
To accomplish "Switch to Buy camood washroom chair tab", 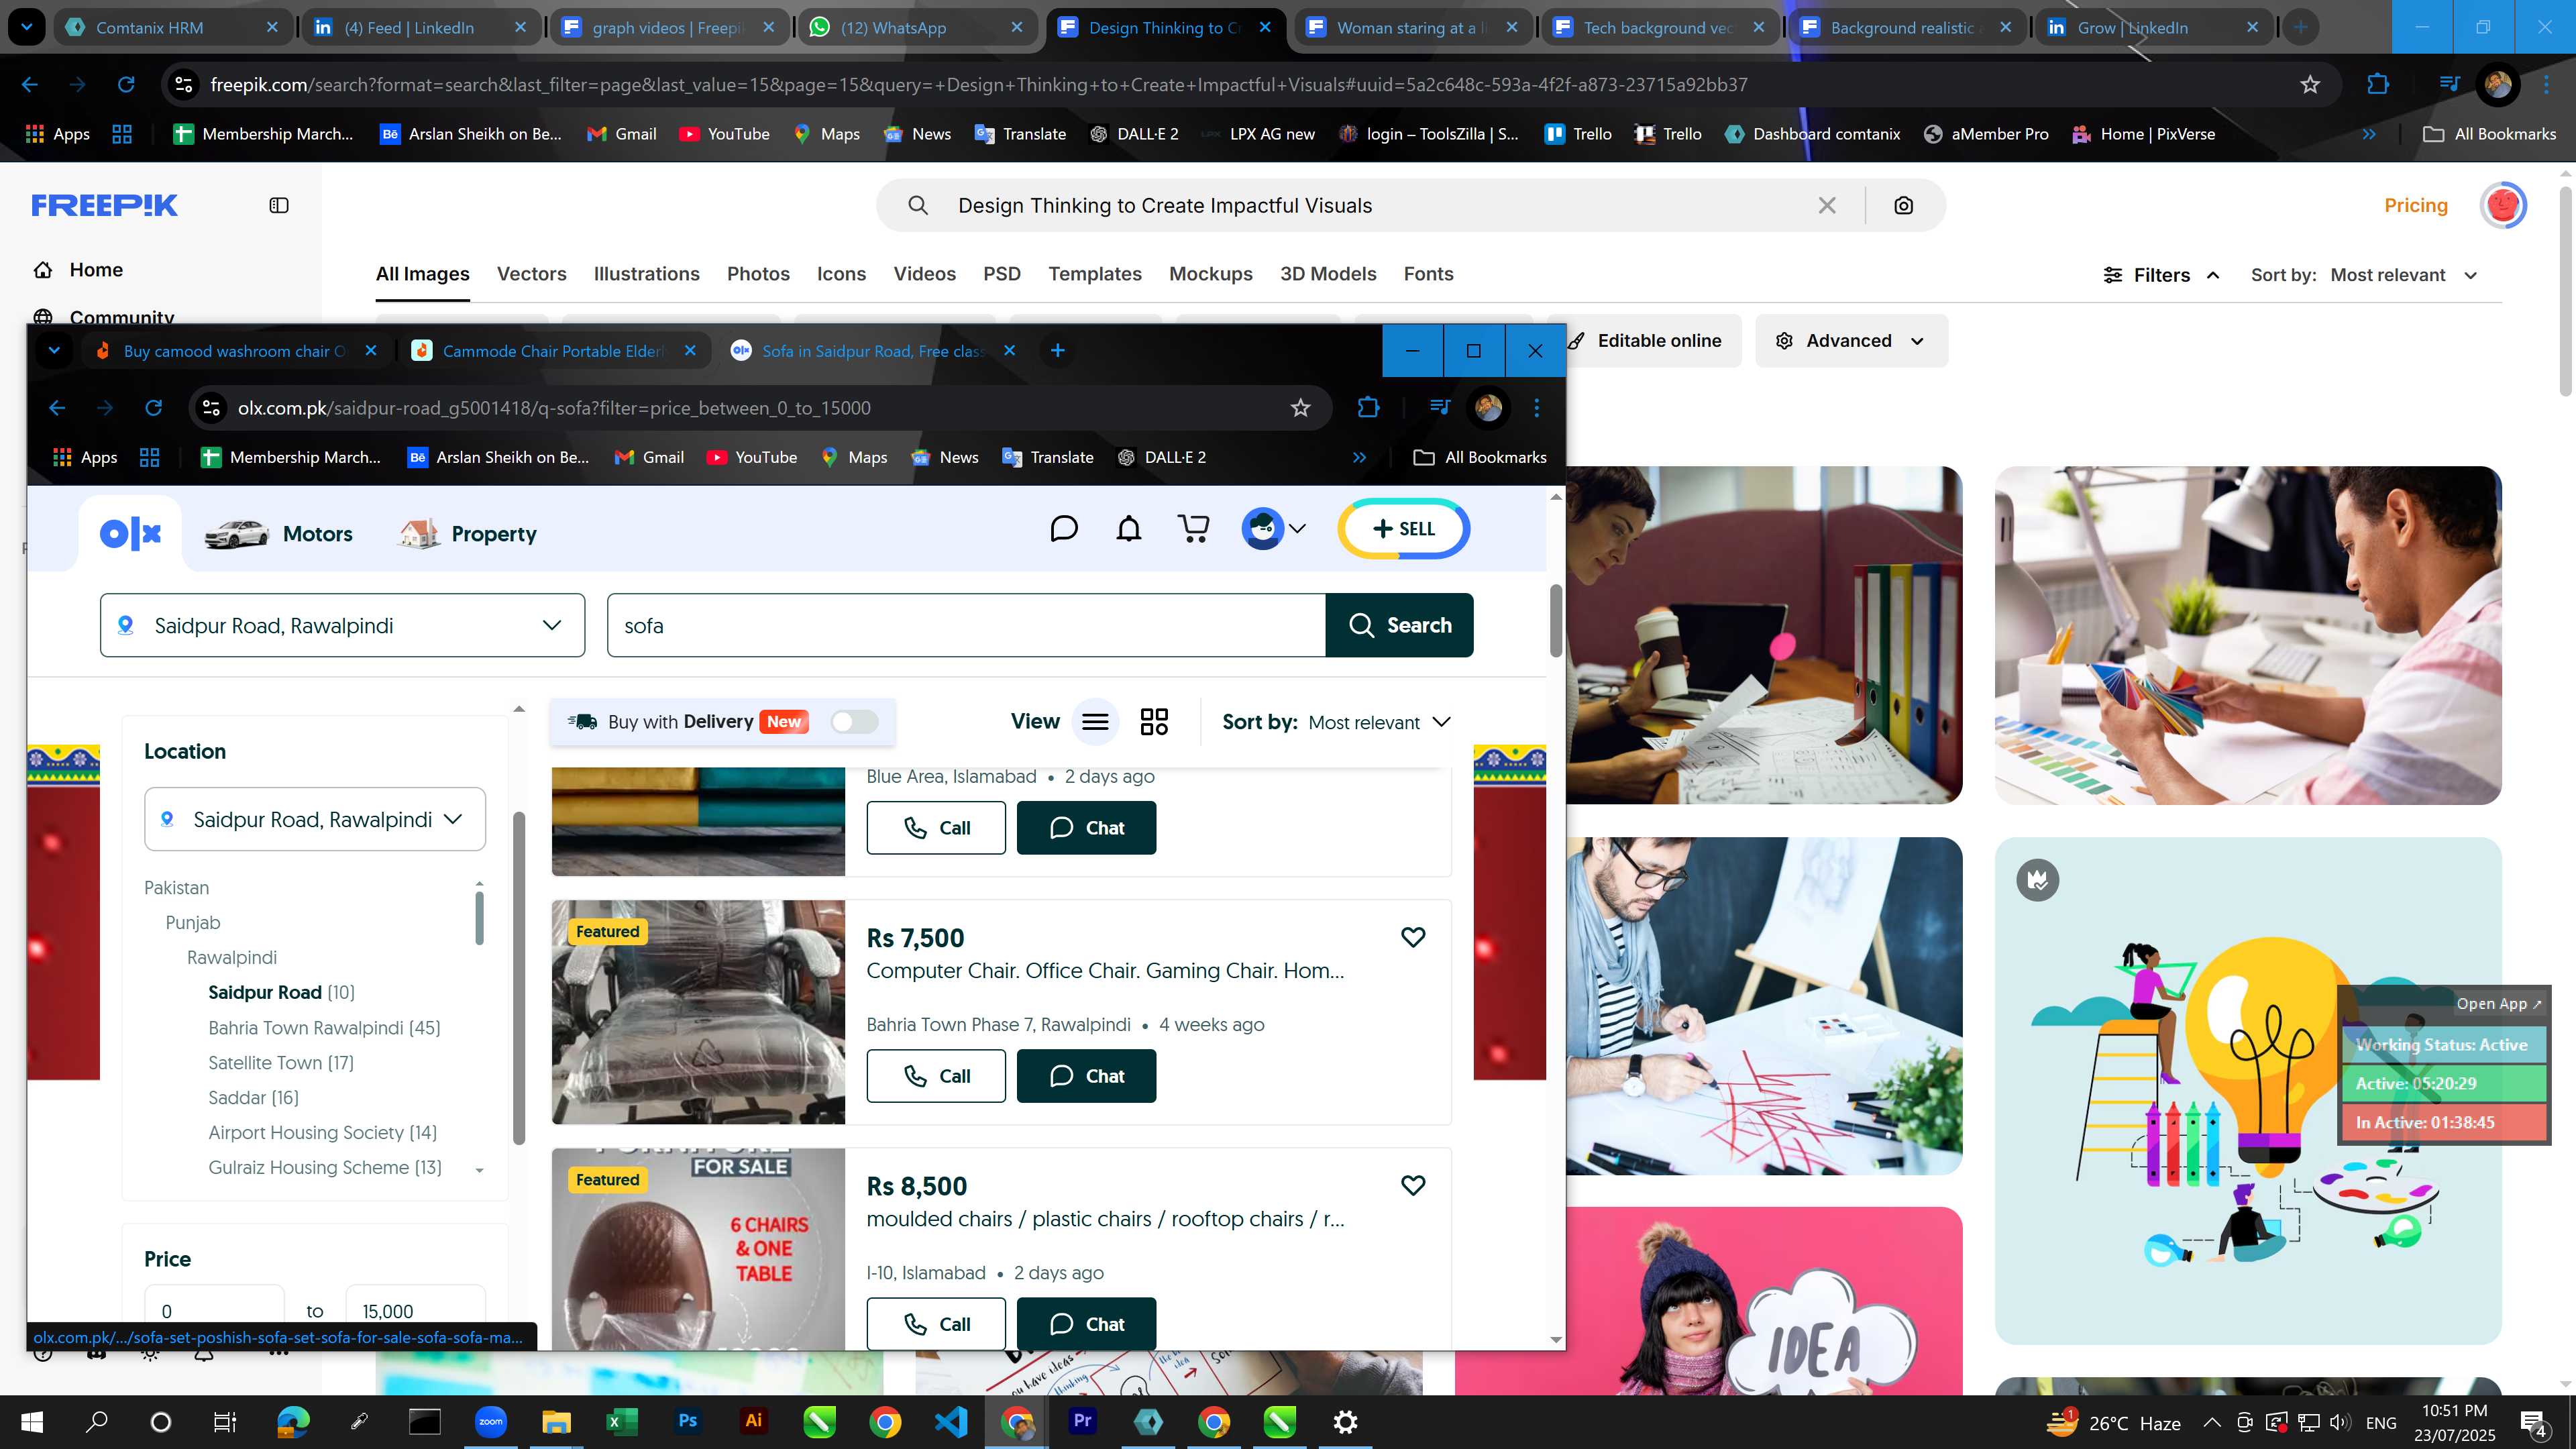I will (x=235, y=350).
